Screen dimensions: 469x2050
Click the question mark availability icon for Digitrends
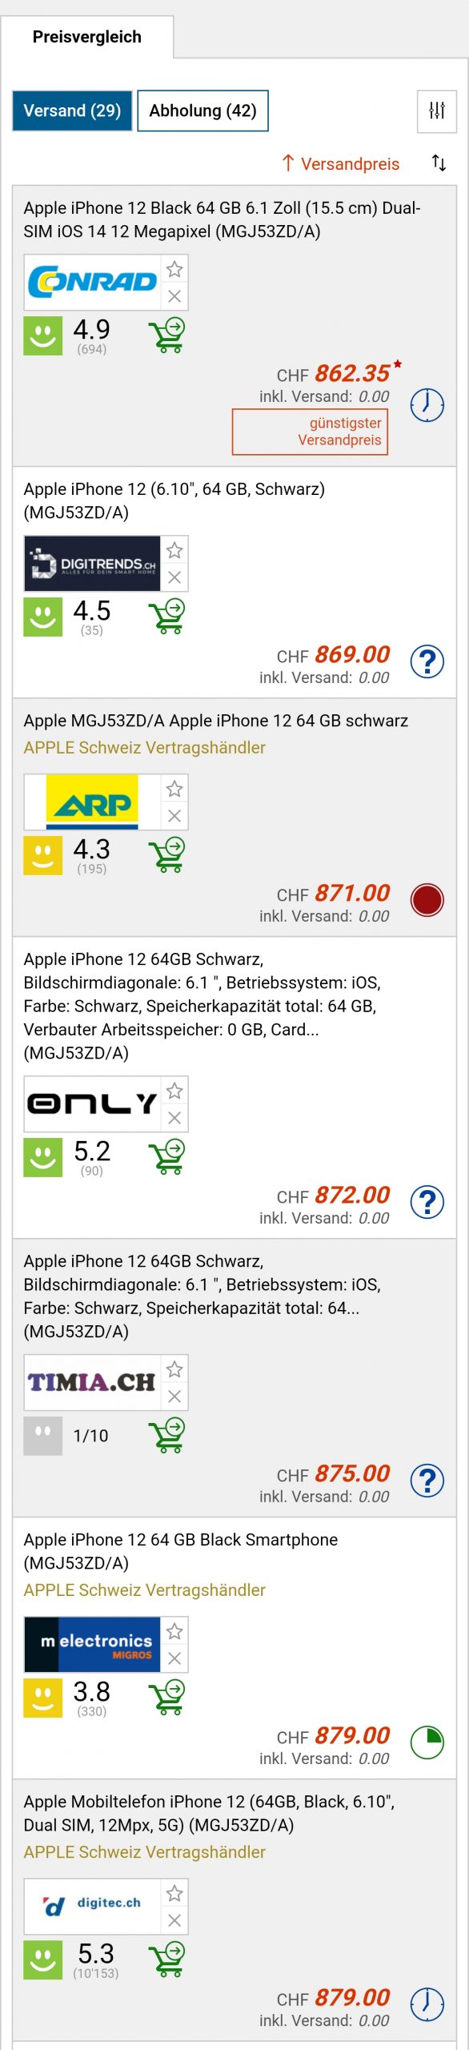427,661
